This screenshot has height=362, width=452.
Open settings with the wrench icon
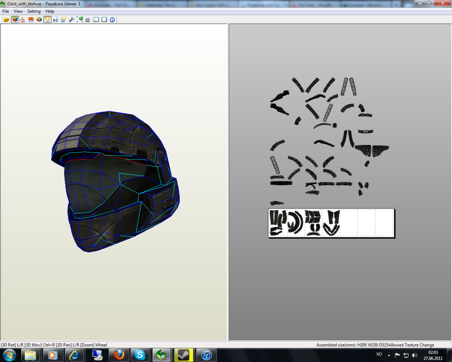72,19
